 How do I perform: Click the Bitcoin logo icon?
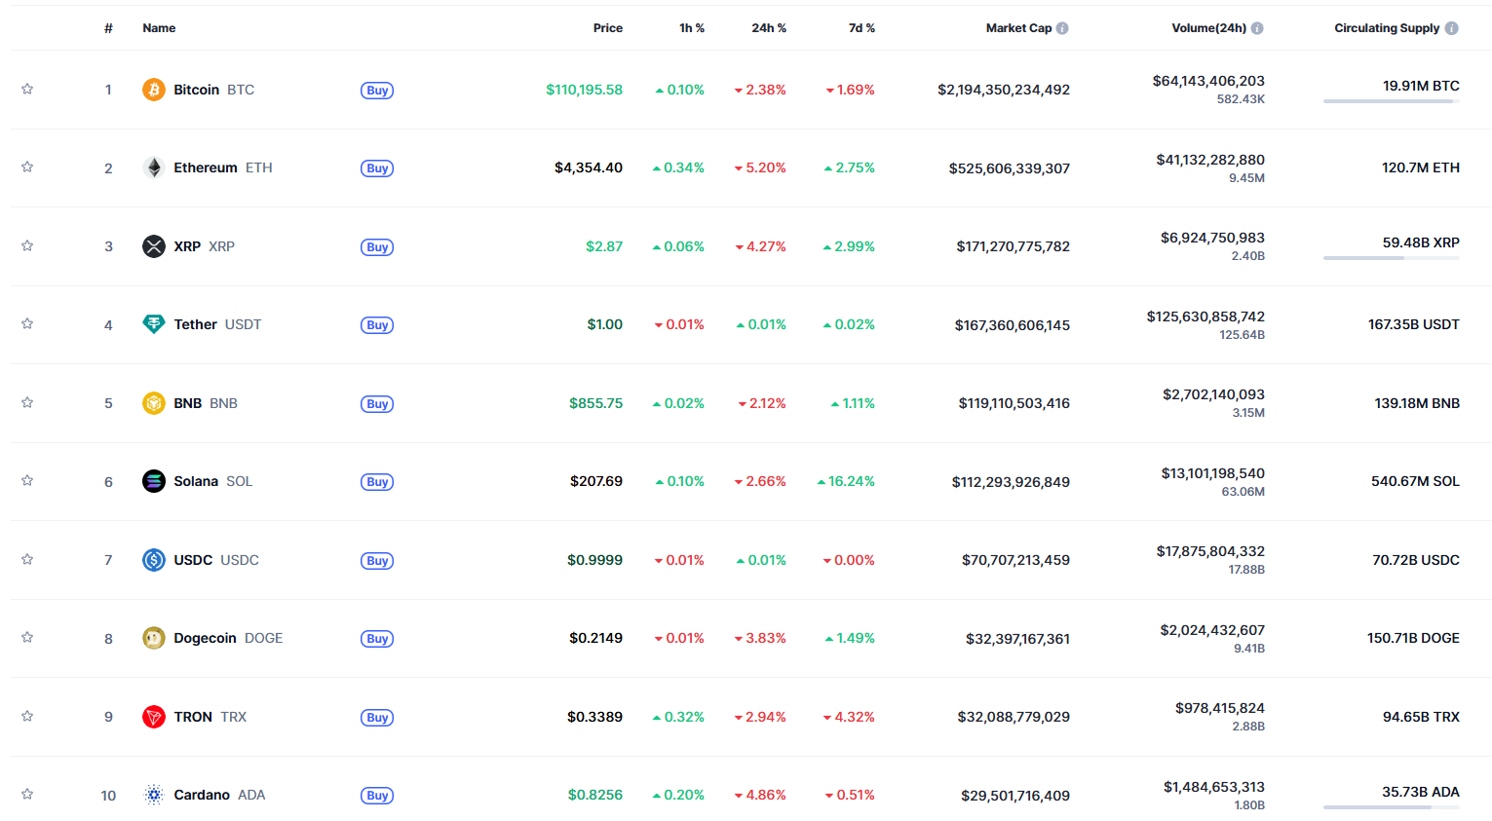(x=154, y=90)
